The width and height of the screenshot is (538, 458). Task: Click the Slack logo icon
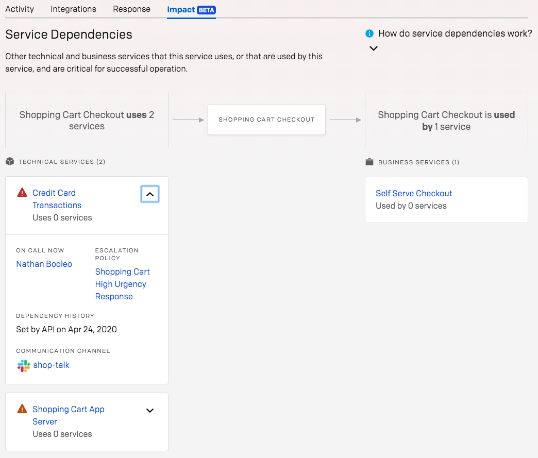coord(23,366)
